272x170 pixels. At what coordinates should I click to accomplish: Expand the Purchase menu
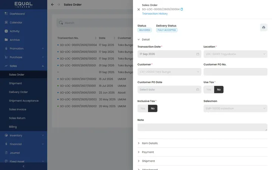pyautogui.click(x=43, y=57)
